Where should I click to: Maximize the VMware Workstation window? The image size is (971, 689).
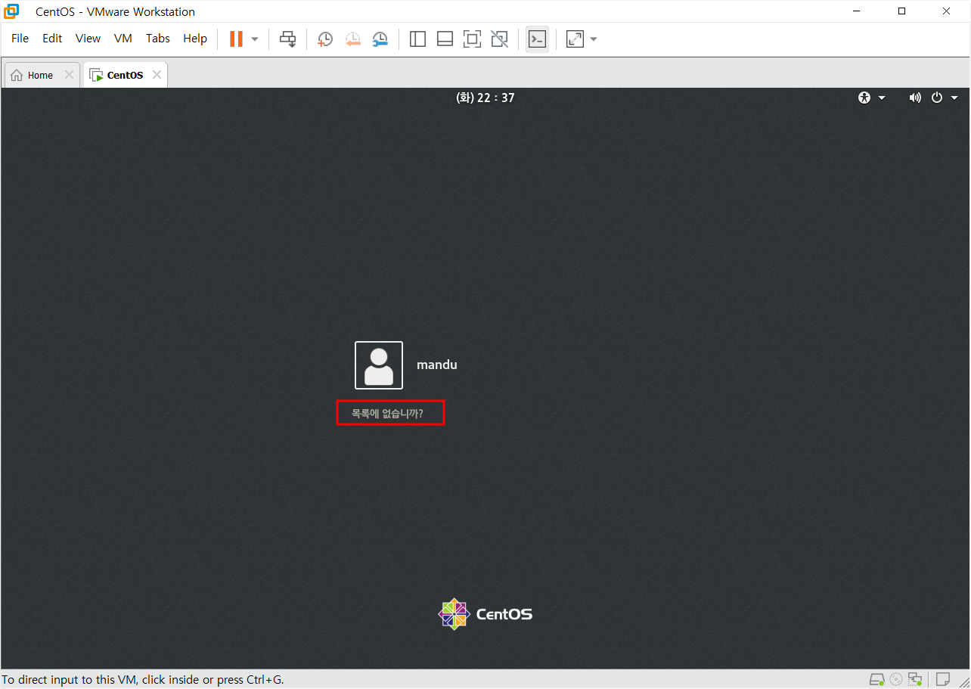point(901,11)
